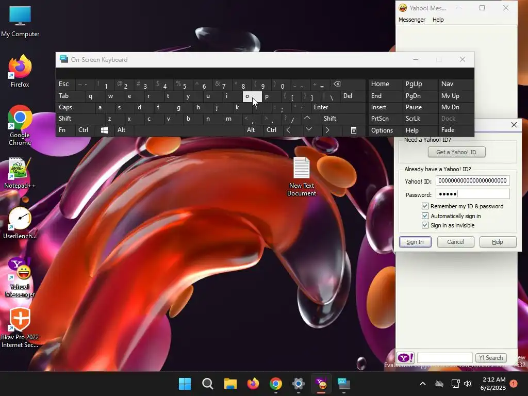Open taskbar Search
The height and width of the screenshot is (396, 528).
click(x=207, y=384)
